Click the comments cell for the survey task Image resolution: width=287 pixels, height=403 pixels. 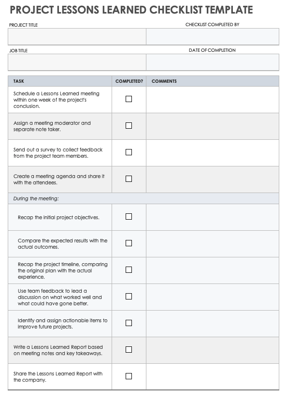point(213,153)
